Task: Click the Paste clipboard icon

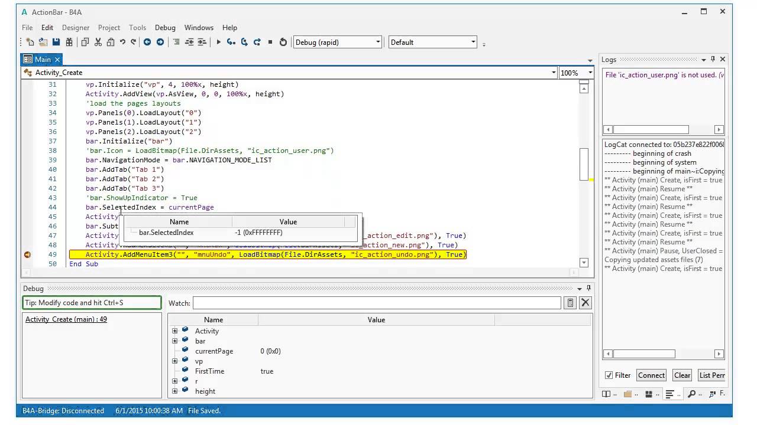Action: [111, 42]
